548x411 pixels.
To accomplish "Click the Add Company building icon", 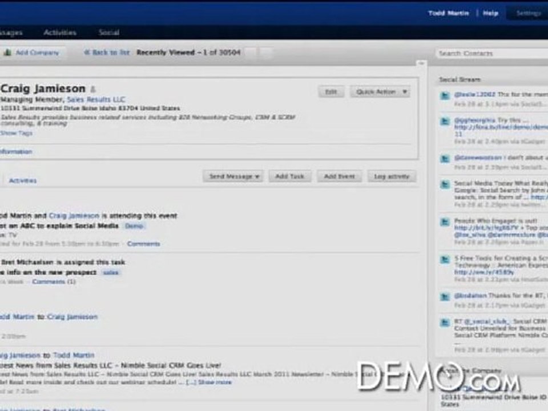I will pos(7,53).
